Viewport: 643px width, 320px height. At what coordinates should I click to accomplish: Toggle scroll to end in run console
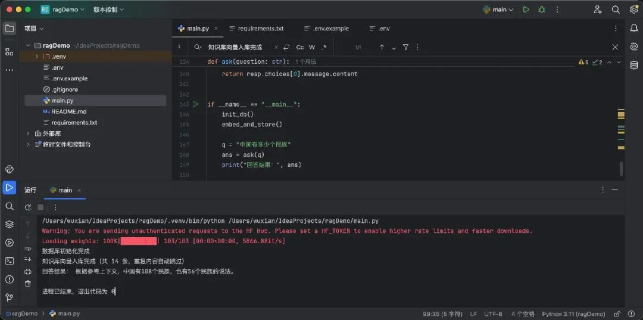point(28,259)
